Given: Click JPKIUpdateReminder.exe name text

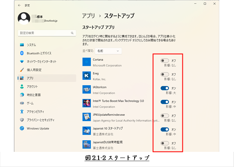Looking at the screenshot, I should coord(109,115).
